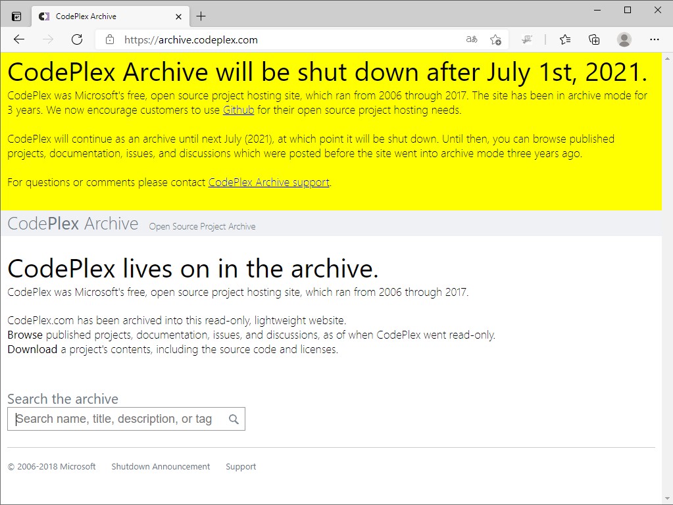Viewport: 673px width, 505px height.
Task: Click the extension icon near the address bar
Action: click(x=527, y=39)
